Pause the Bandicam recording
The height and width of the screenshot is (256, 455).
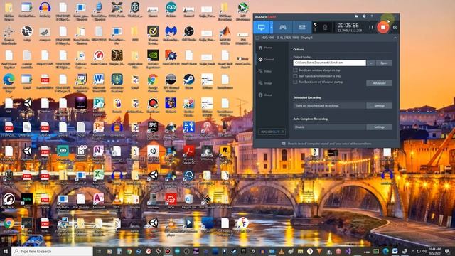click(371, 27)
